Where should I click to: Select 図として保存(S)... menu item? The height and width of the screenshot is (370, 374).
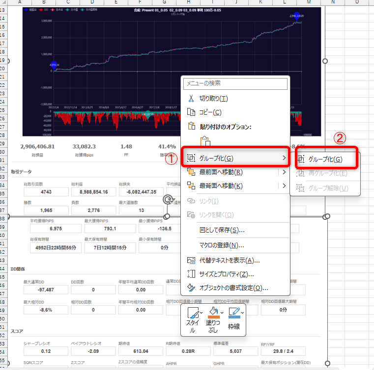tap(235, 230)
